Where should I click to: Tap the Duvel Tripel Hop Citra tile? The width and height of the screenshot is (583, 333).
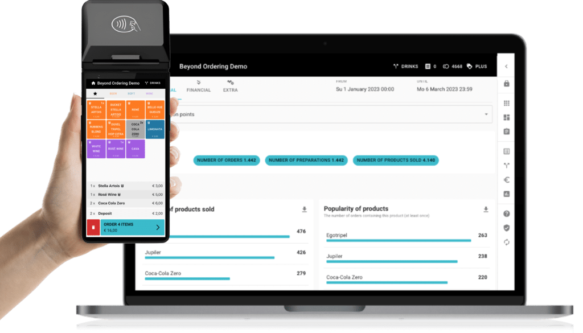coord(116,129)
